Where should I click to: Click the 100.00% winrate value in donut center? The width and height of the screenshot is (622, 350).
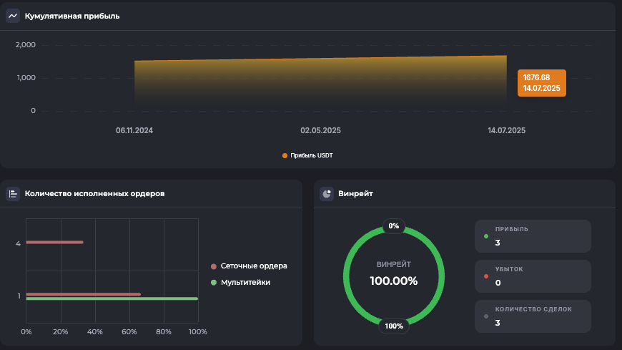(x=393, y=281)
